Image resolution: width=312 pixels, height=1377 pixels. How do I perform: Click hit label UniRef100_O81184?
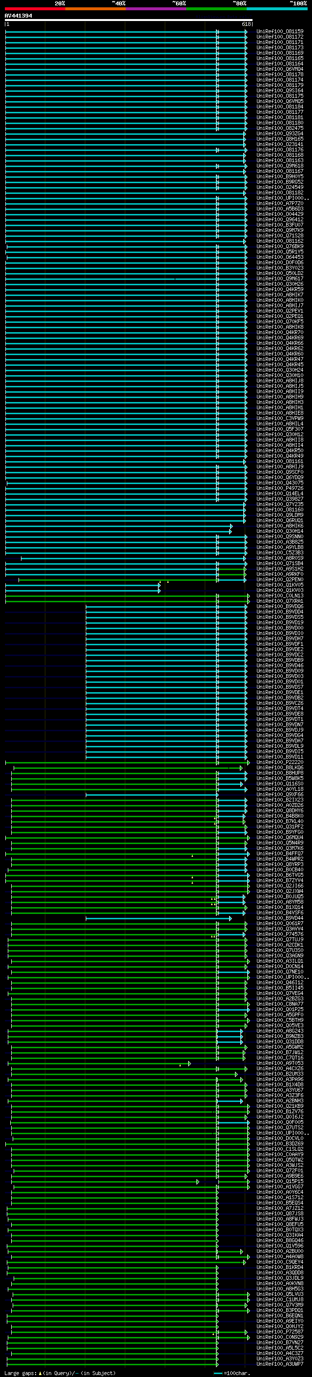tap(280, 107)
